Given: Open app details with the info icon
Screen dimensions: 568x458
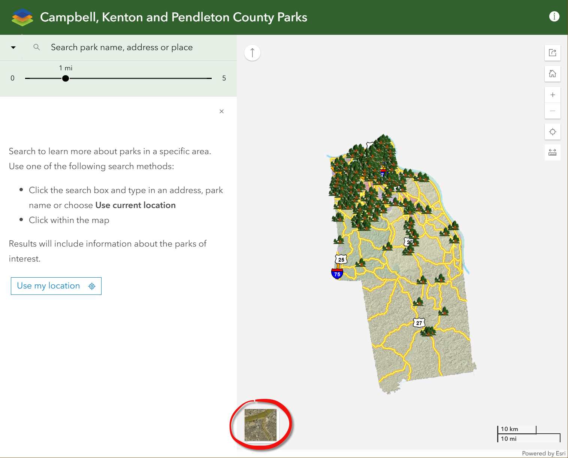Looking at the screenshot, I should [x=554, y=16].
